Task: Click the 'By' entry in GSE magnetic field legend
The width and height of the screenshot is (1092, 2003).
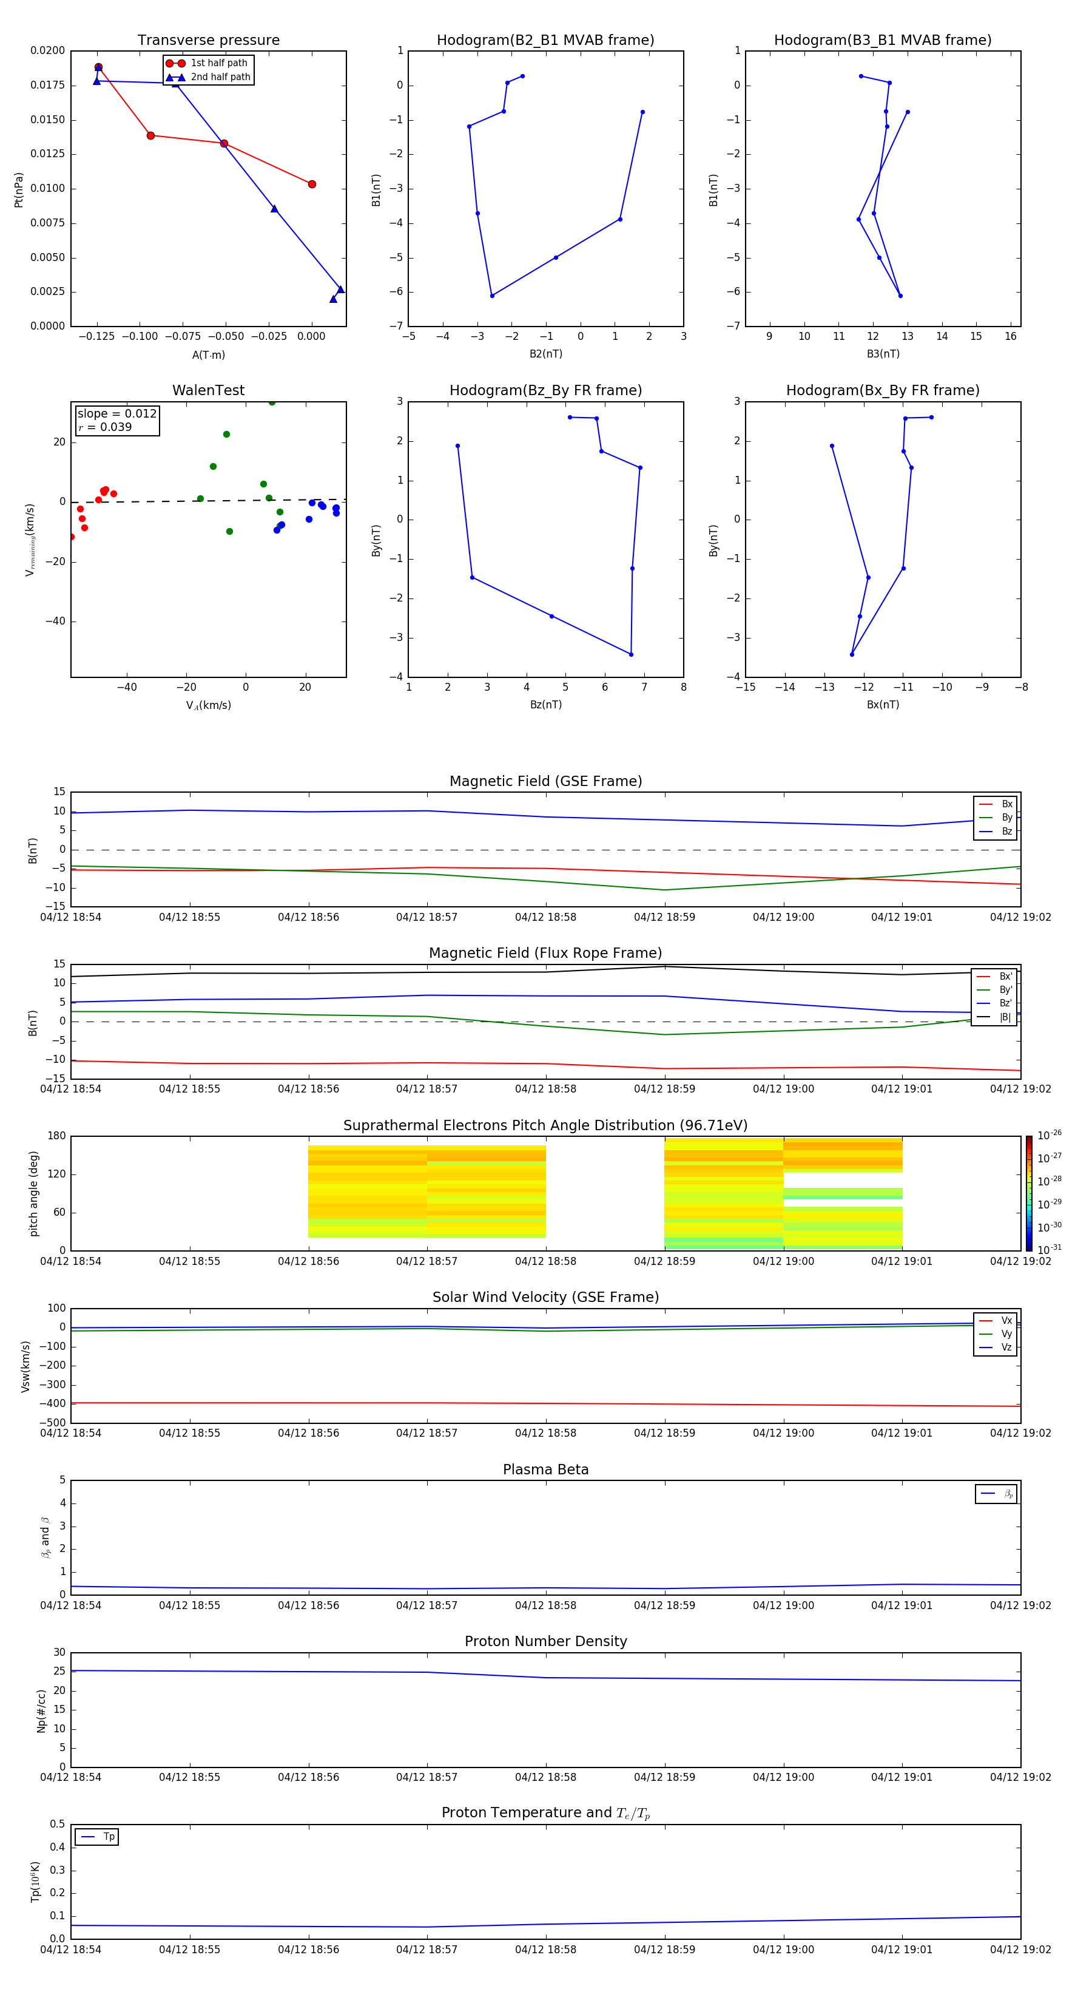Action: [996, 817]
